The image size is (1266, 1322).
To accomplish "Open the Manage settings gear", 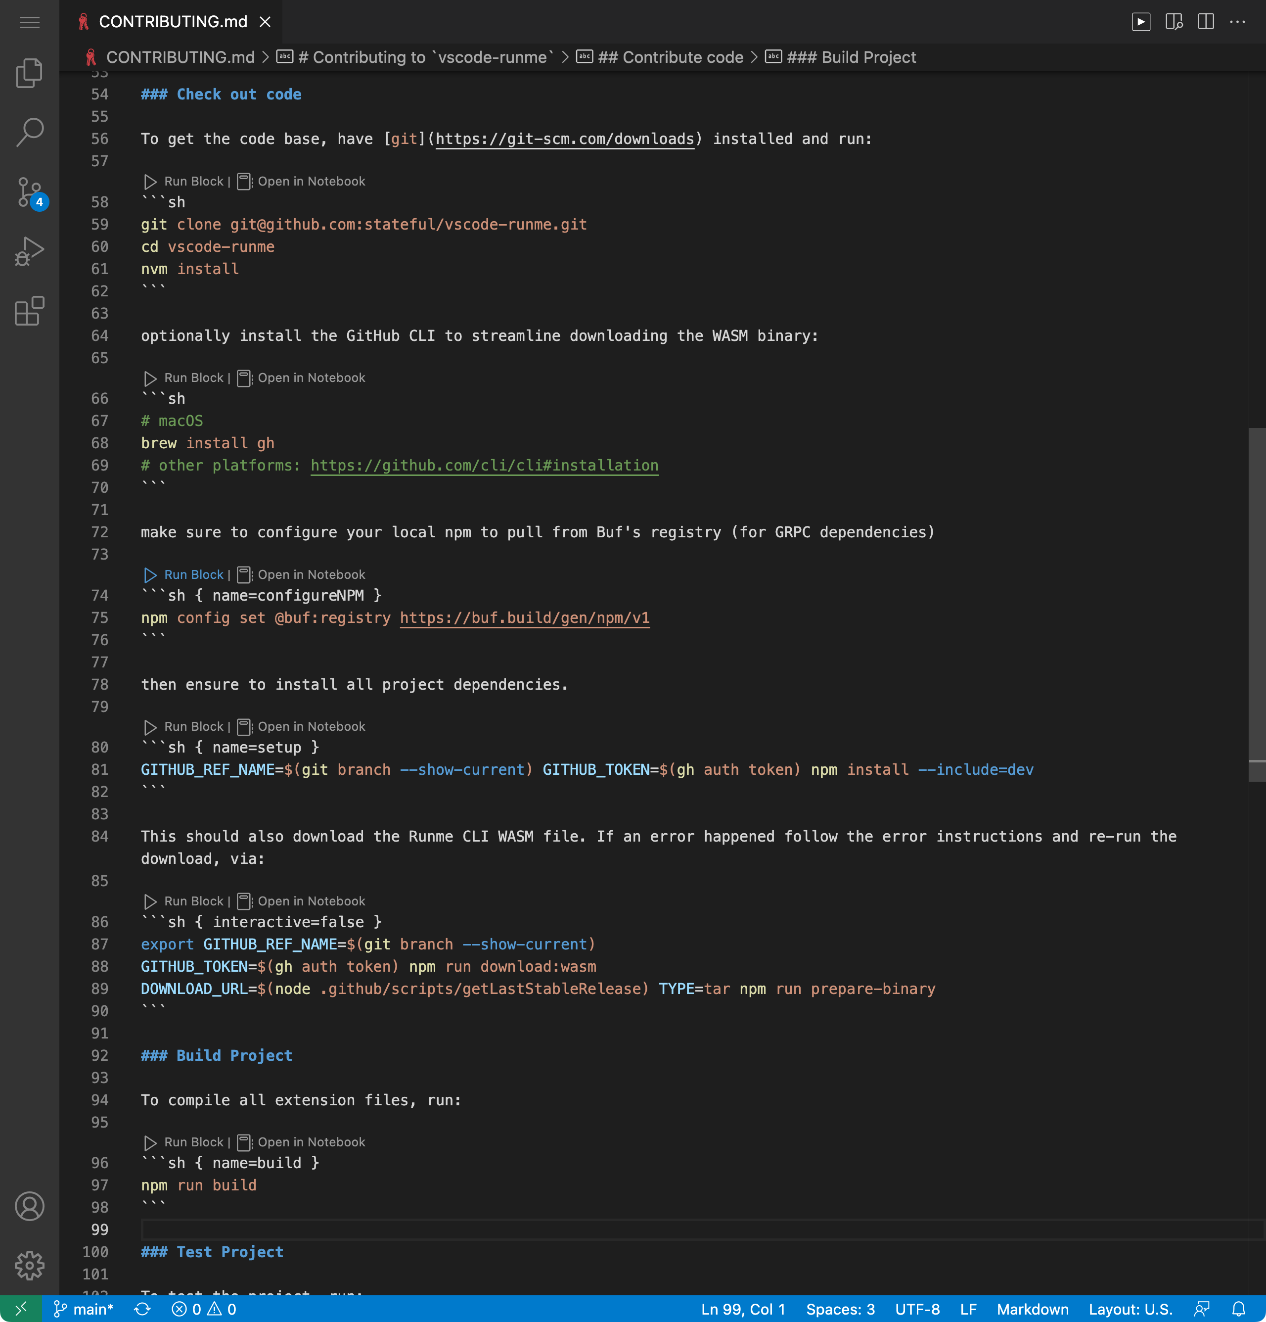I will (x=29, y=1265).
